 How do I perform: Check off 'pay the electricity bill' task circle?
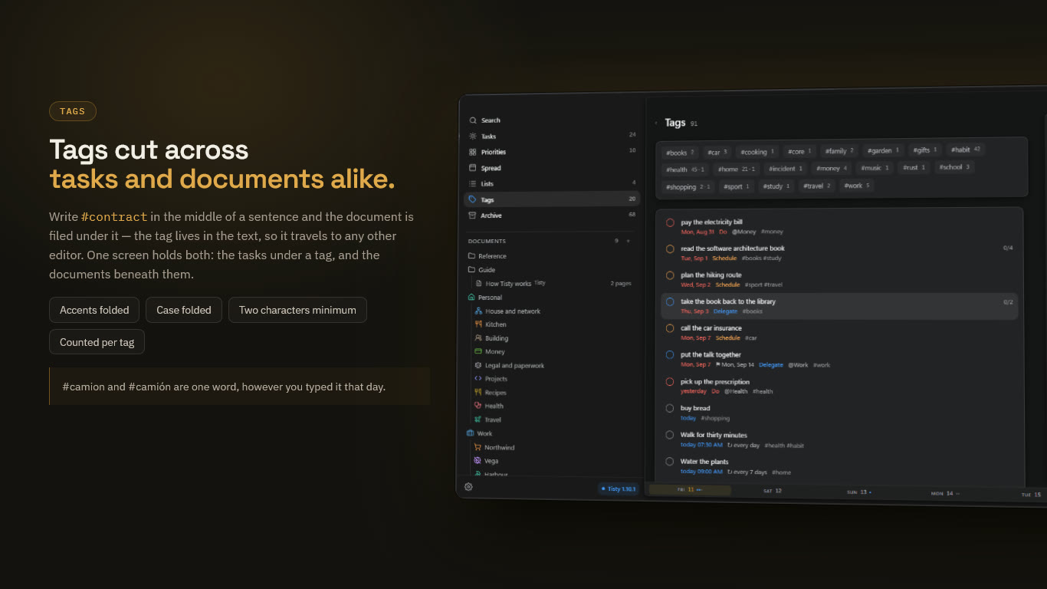click(670, 222)
